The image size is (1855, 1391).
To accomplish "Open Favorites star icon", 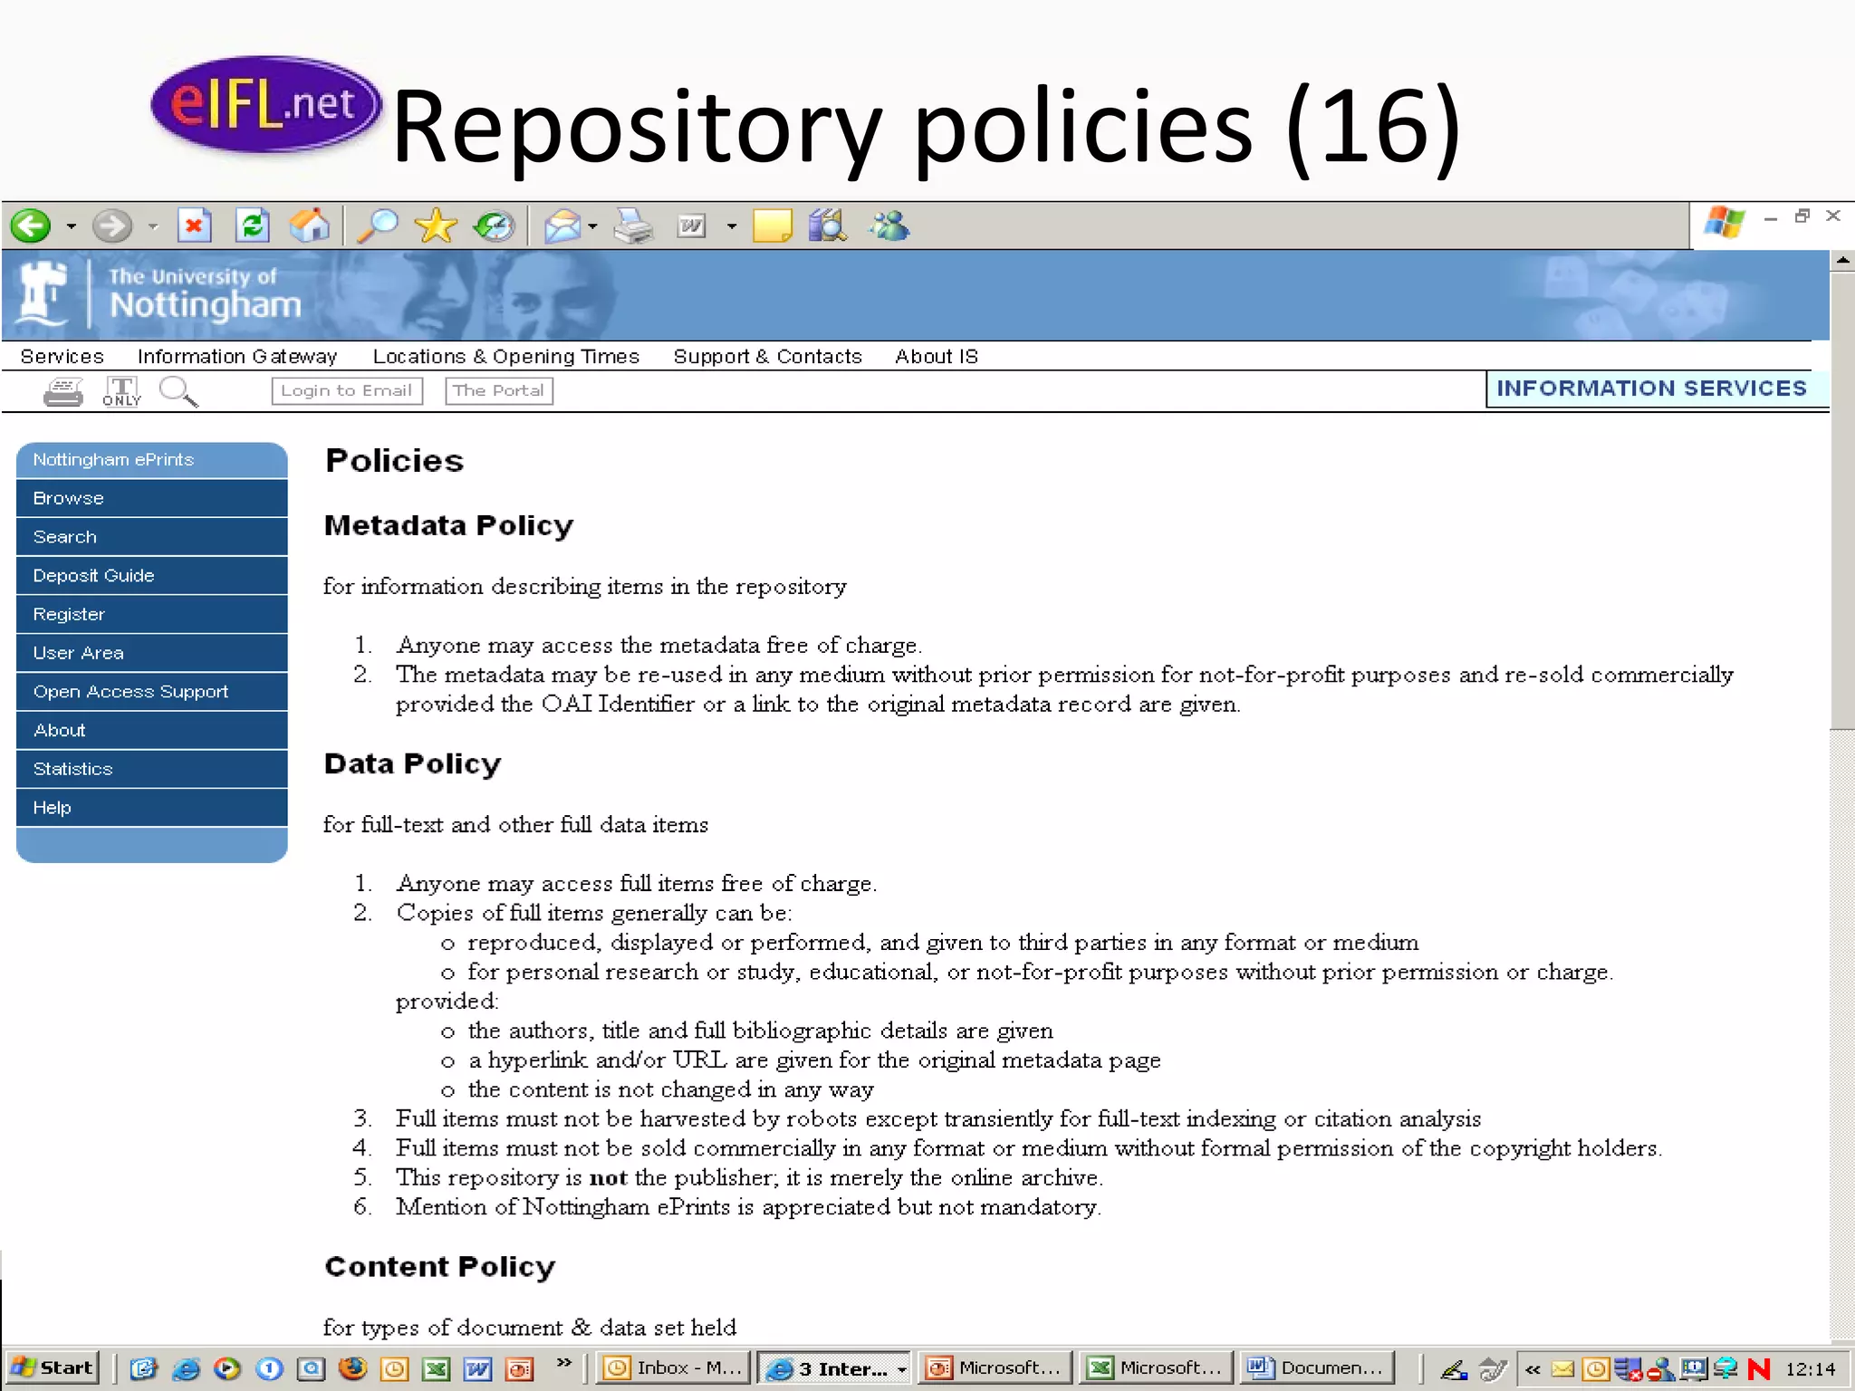I will click(436, 225).
